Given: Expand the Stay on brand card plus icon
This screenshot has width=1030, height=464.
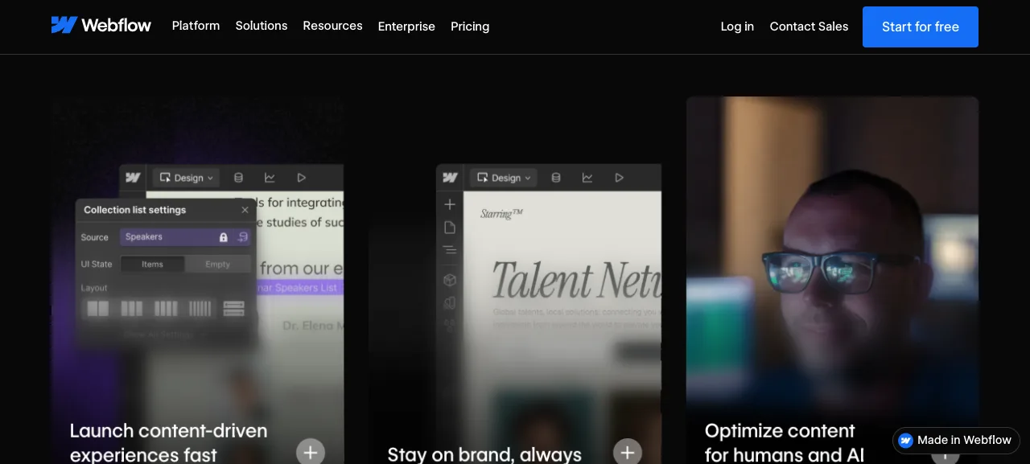Looking at the screenshot, I should (628, 451).
